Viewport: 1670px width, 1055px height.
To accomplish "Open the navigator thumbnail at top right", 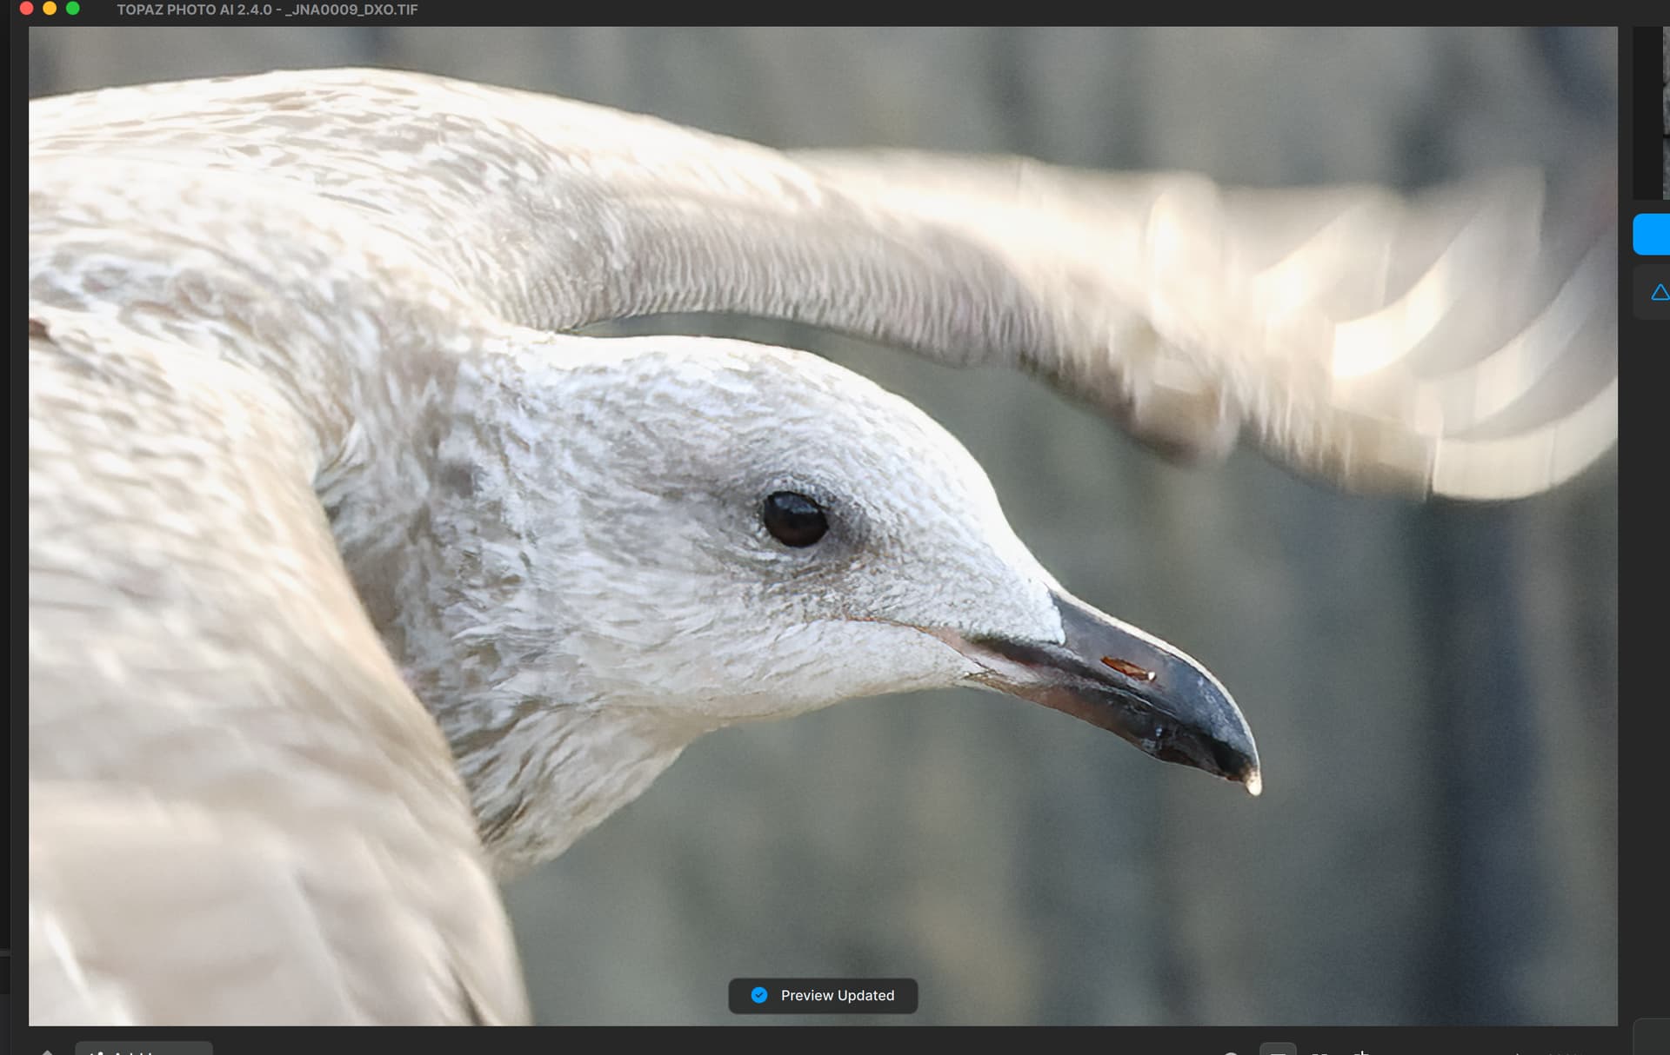I will (1652, 113).
